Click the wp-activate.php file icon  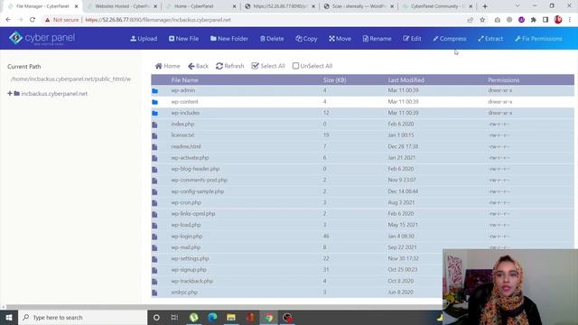[x=154, y=158]
